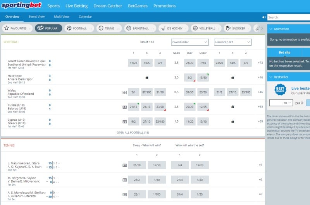
Task: Bet Under 13/10 on Cyprus (U19) match
Action: (203, 121)
